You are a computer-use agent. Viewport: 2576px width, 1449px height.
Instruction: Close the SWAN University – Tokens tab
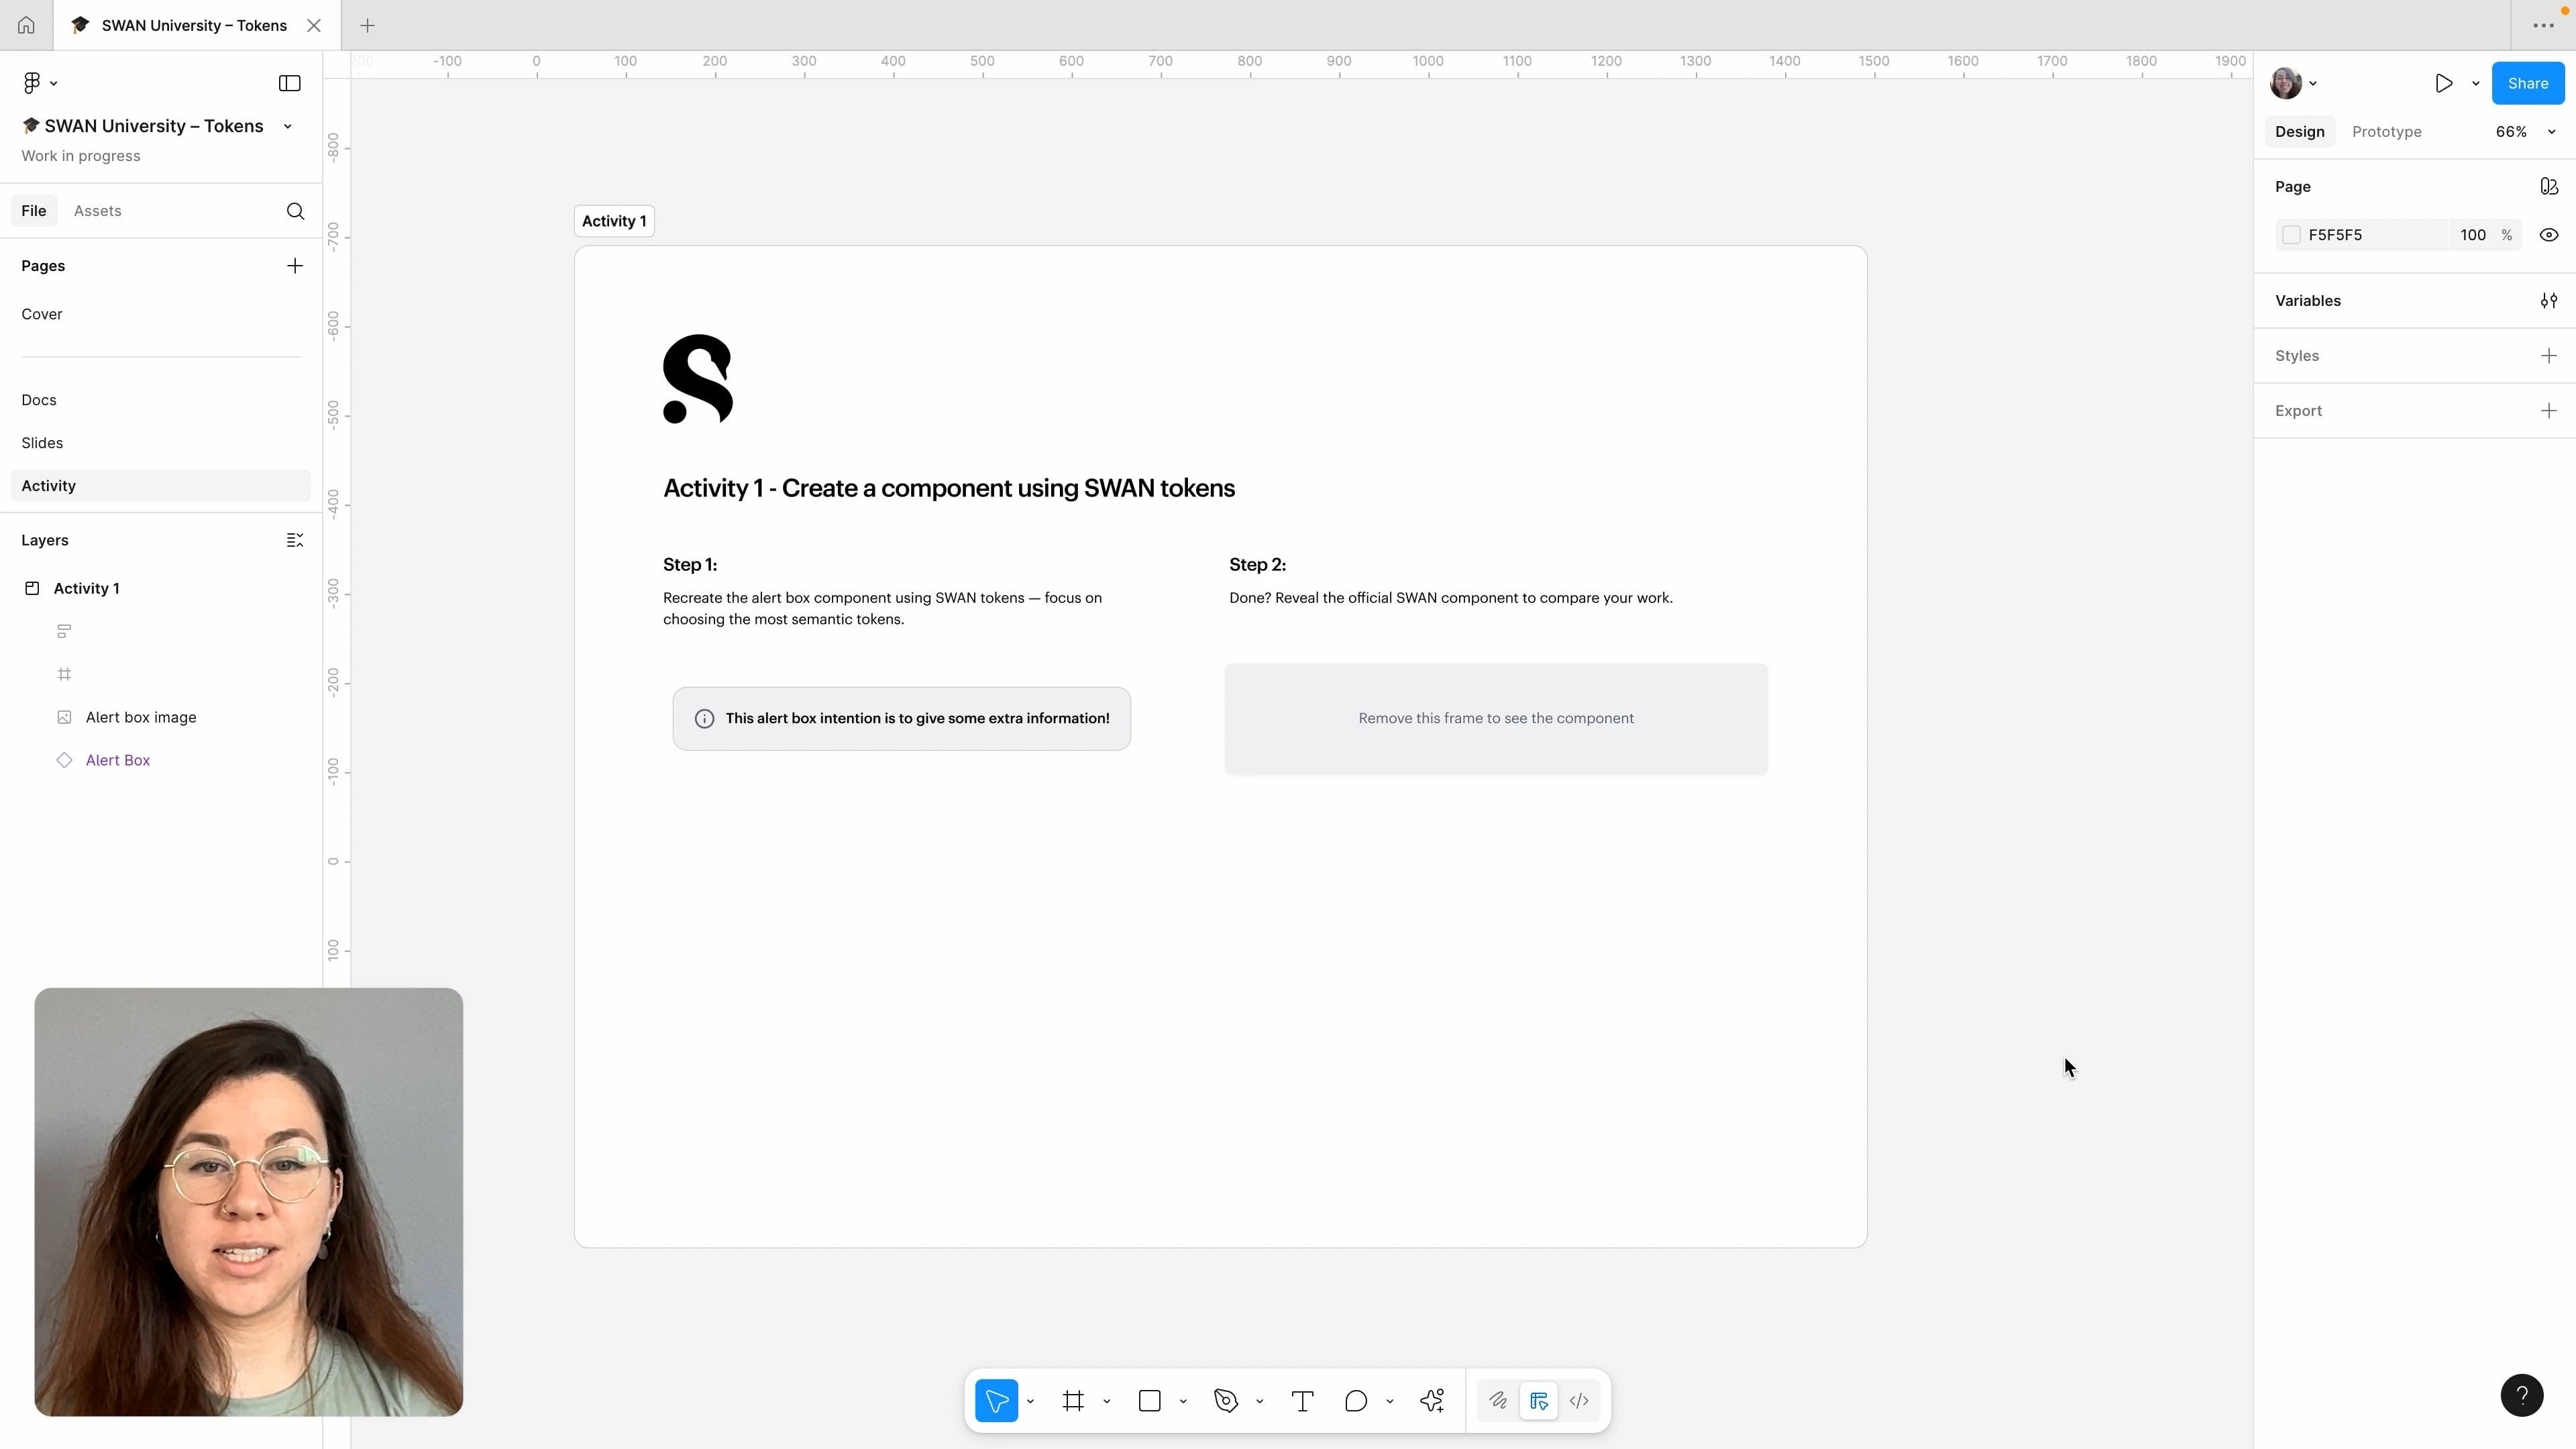pyautogui.click(x=314, y=25)
